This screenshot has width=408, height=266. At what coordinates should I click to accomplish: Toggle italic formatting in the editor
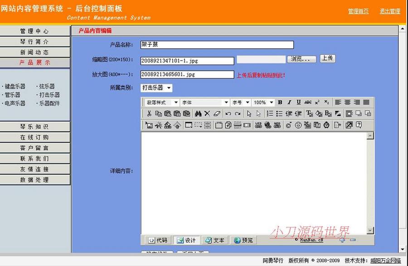pyautogui.click(x=289, y=102)
